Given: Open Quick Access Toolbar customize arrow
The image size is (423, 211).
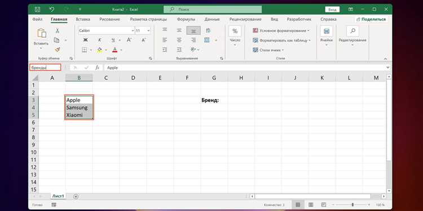Looking at the screenshot, I should click(x=80, y=10).
